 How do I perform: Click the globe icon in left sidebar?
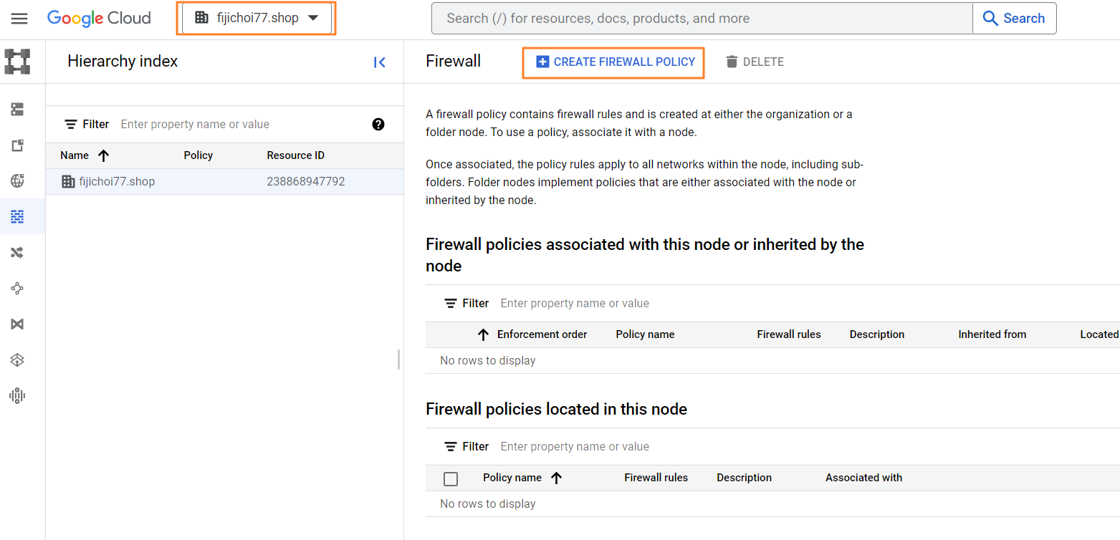coord(17,180)
